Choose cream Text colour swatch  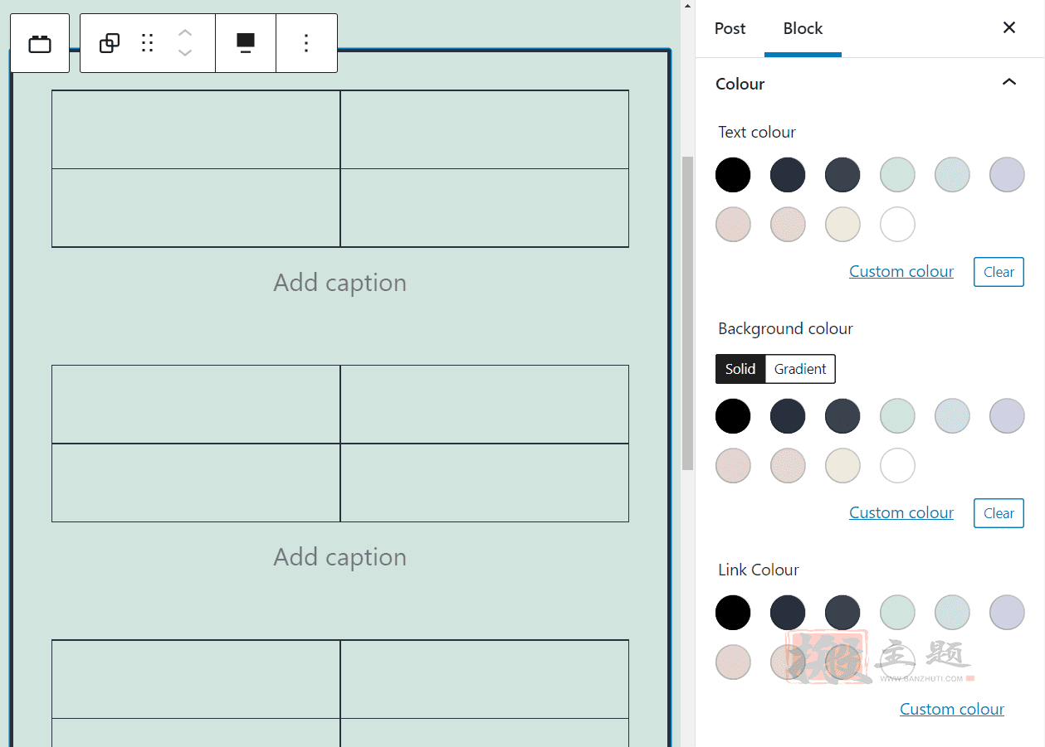click(x=842, y=224)
